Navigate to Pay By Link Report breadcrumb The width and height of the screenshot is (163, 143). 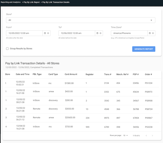[32, 2]
